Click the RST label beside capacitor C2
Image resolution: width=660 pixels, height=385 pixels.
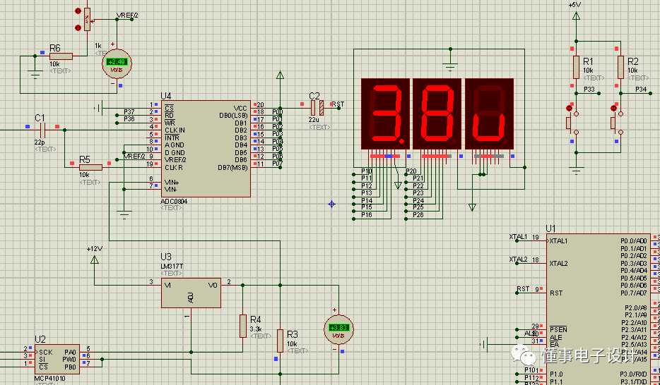coord(338,104)
